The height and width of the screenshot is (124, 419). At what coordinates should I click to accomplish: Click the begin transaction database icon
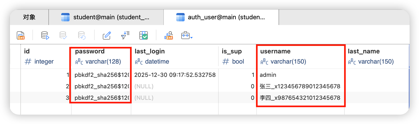click(x=45, y=35)
